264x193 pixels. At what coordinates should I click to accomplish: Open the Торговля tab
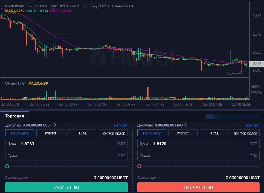click(15, 116)
